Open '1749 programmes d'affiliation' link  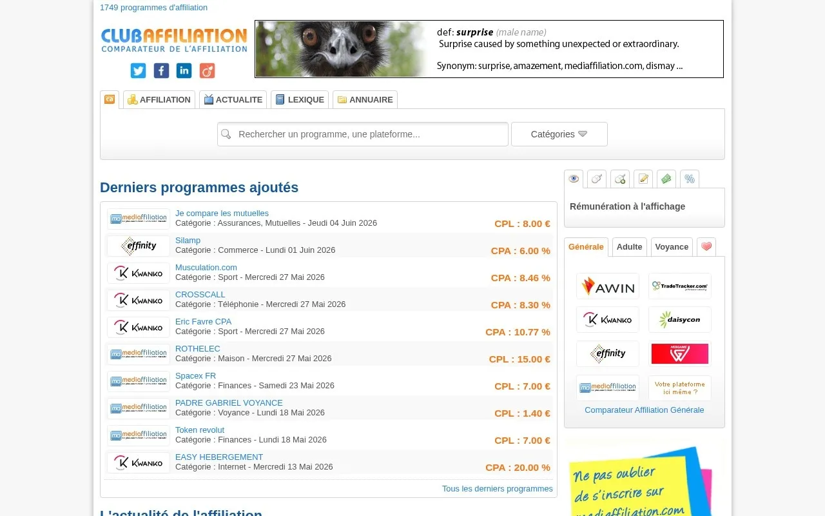153,8
